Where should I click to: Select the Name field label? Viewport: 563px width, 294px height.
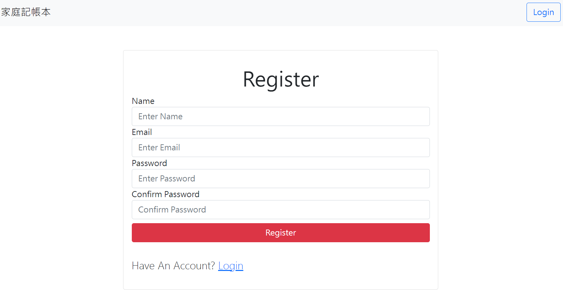[x=143, y=101]
